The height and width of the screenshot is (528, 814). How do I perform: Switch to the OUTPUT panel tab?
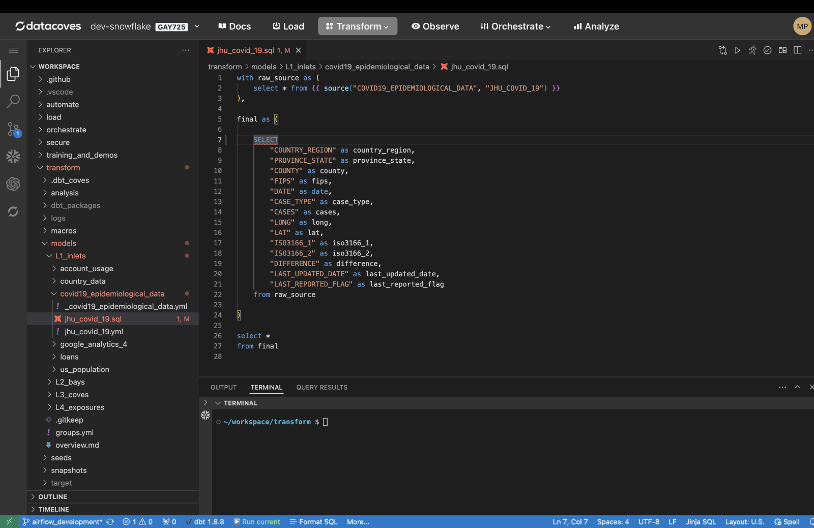(223, 388)
